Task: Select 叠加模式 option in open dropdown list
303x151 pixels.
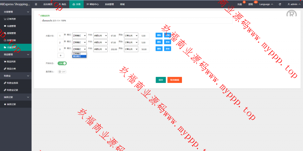Action: (x=79, y=56)
